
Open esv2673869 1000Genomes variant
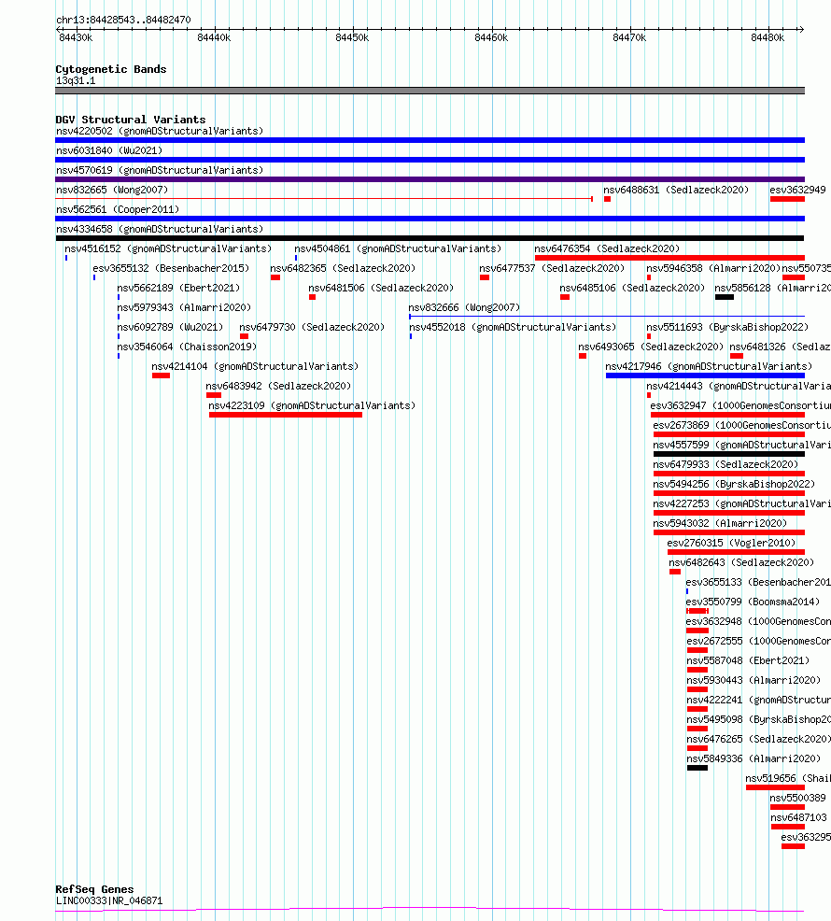[x=741, y=425]
